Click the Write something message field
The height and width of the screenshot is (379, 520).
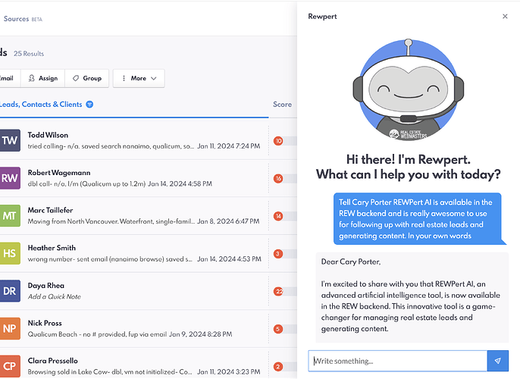(398, 361)
